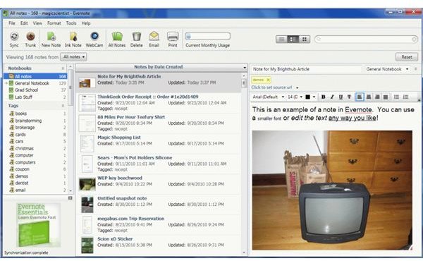423x261 pixels.
Task: Show All Notes via toolbar icon
Action: 117,40
